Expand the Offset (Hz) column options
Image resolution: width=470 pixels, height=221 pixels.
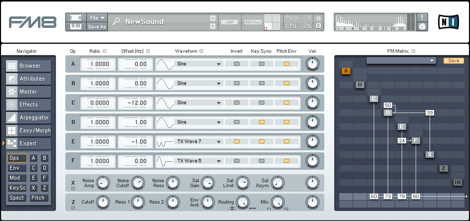(x=148, y=51)
